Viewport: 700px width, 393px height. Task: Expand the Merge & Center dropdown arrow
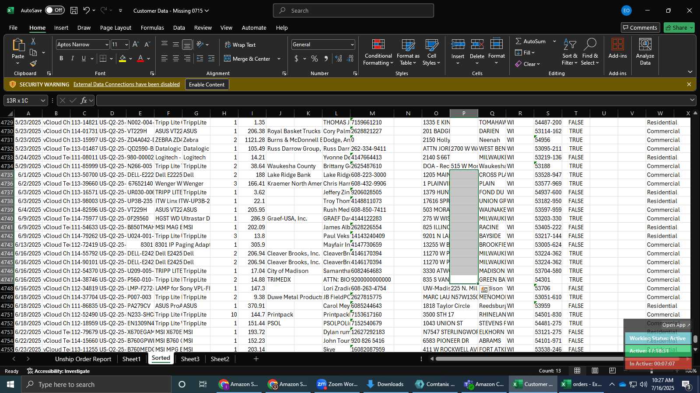point(279,59)
